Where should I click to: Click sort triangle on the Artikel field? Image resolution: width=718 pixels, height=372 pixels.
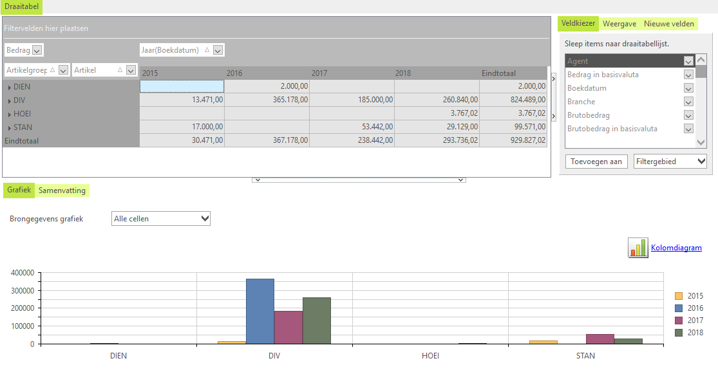click(x=120, y=70)
